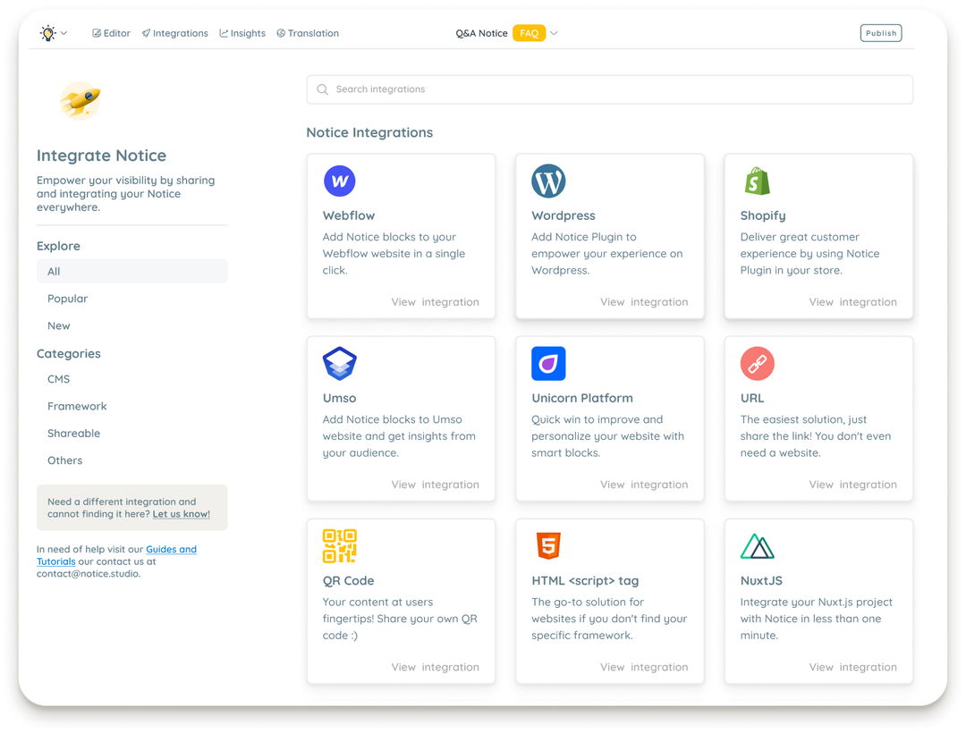
Task: Filter by Framework category
Action: [x=77, y=407]
